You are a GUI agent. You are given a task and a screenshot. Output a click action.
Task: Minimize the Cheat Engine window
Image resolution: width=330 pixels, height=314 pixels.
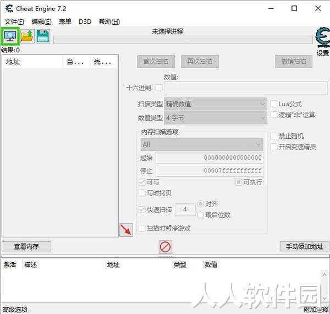[271, 8]
